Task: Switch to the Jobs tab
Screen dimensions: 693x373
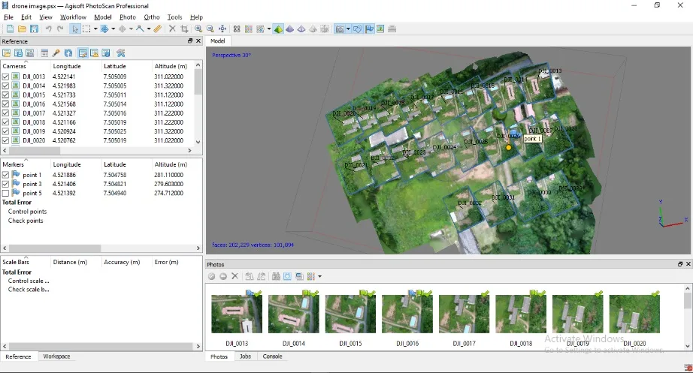Action: tap(245, 356)
